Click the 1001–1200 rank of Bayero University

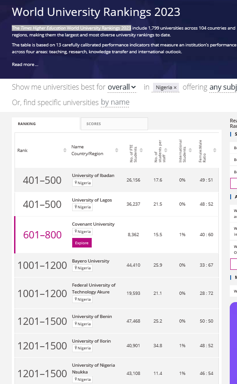[42, 265]
